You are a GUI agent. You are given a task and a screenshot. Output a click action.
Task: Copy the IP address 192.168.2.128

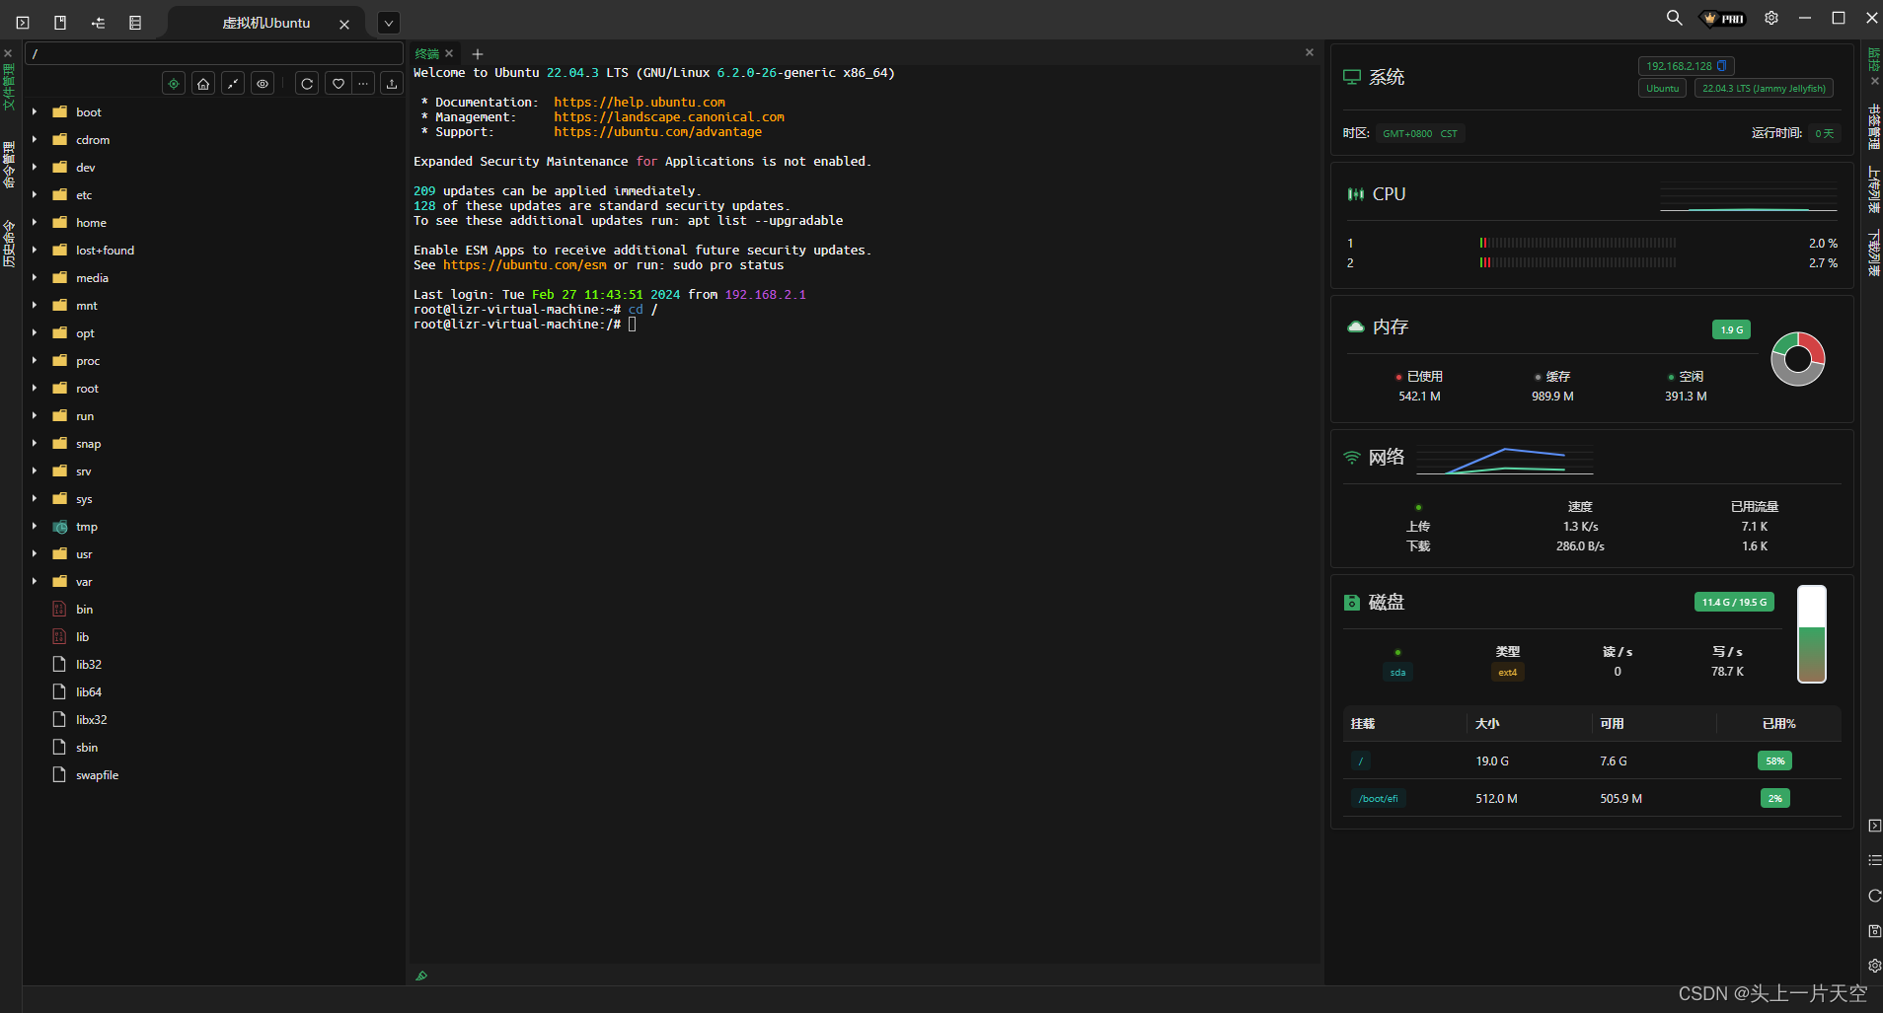coord(1722,66)
